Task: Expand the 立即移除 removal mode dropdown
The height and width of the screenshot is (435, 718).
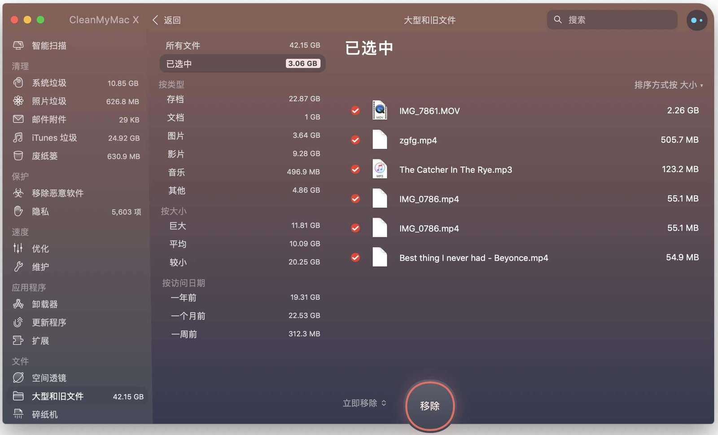Action: tap(364, 403)
